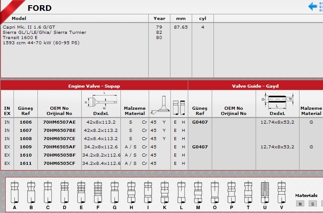Click OEM number 70HM6505AF

59,147
